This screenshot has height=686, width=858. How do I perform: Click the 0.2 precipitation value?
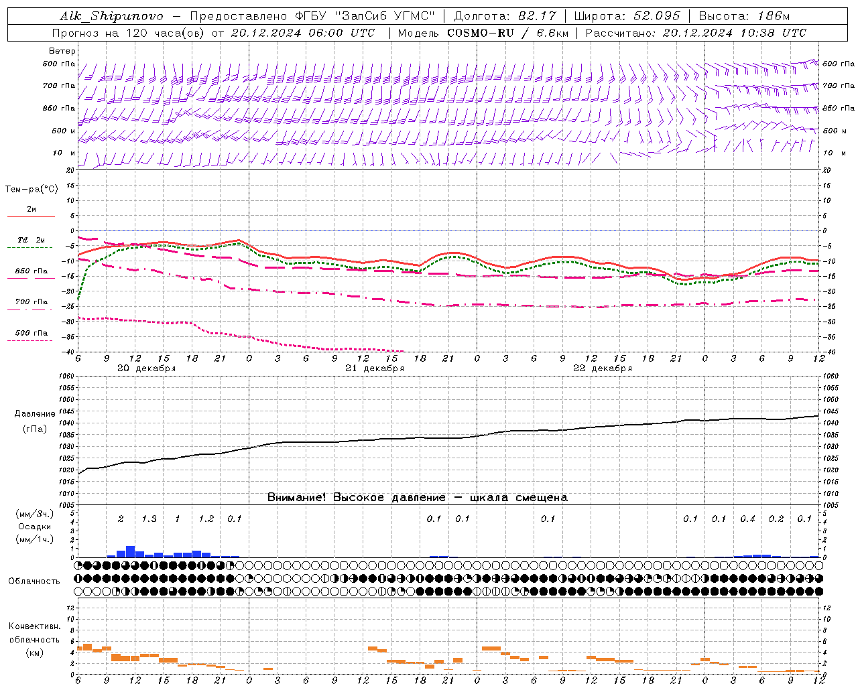click(776, 519)
